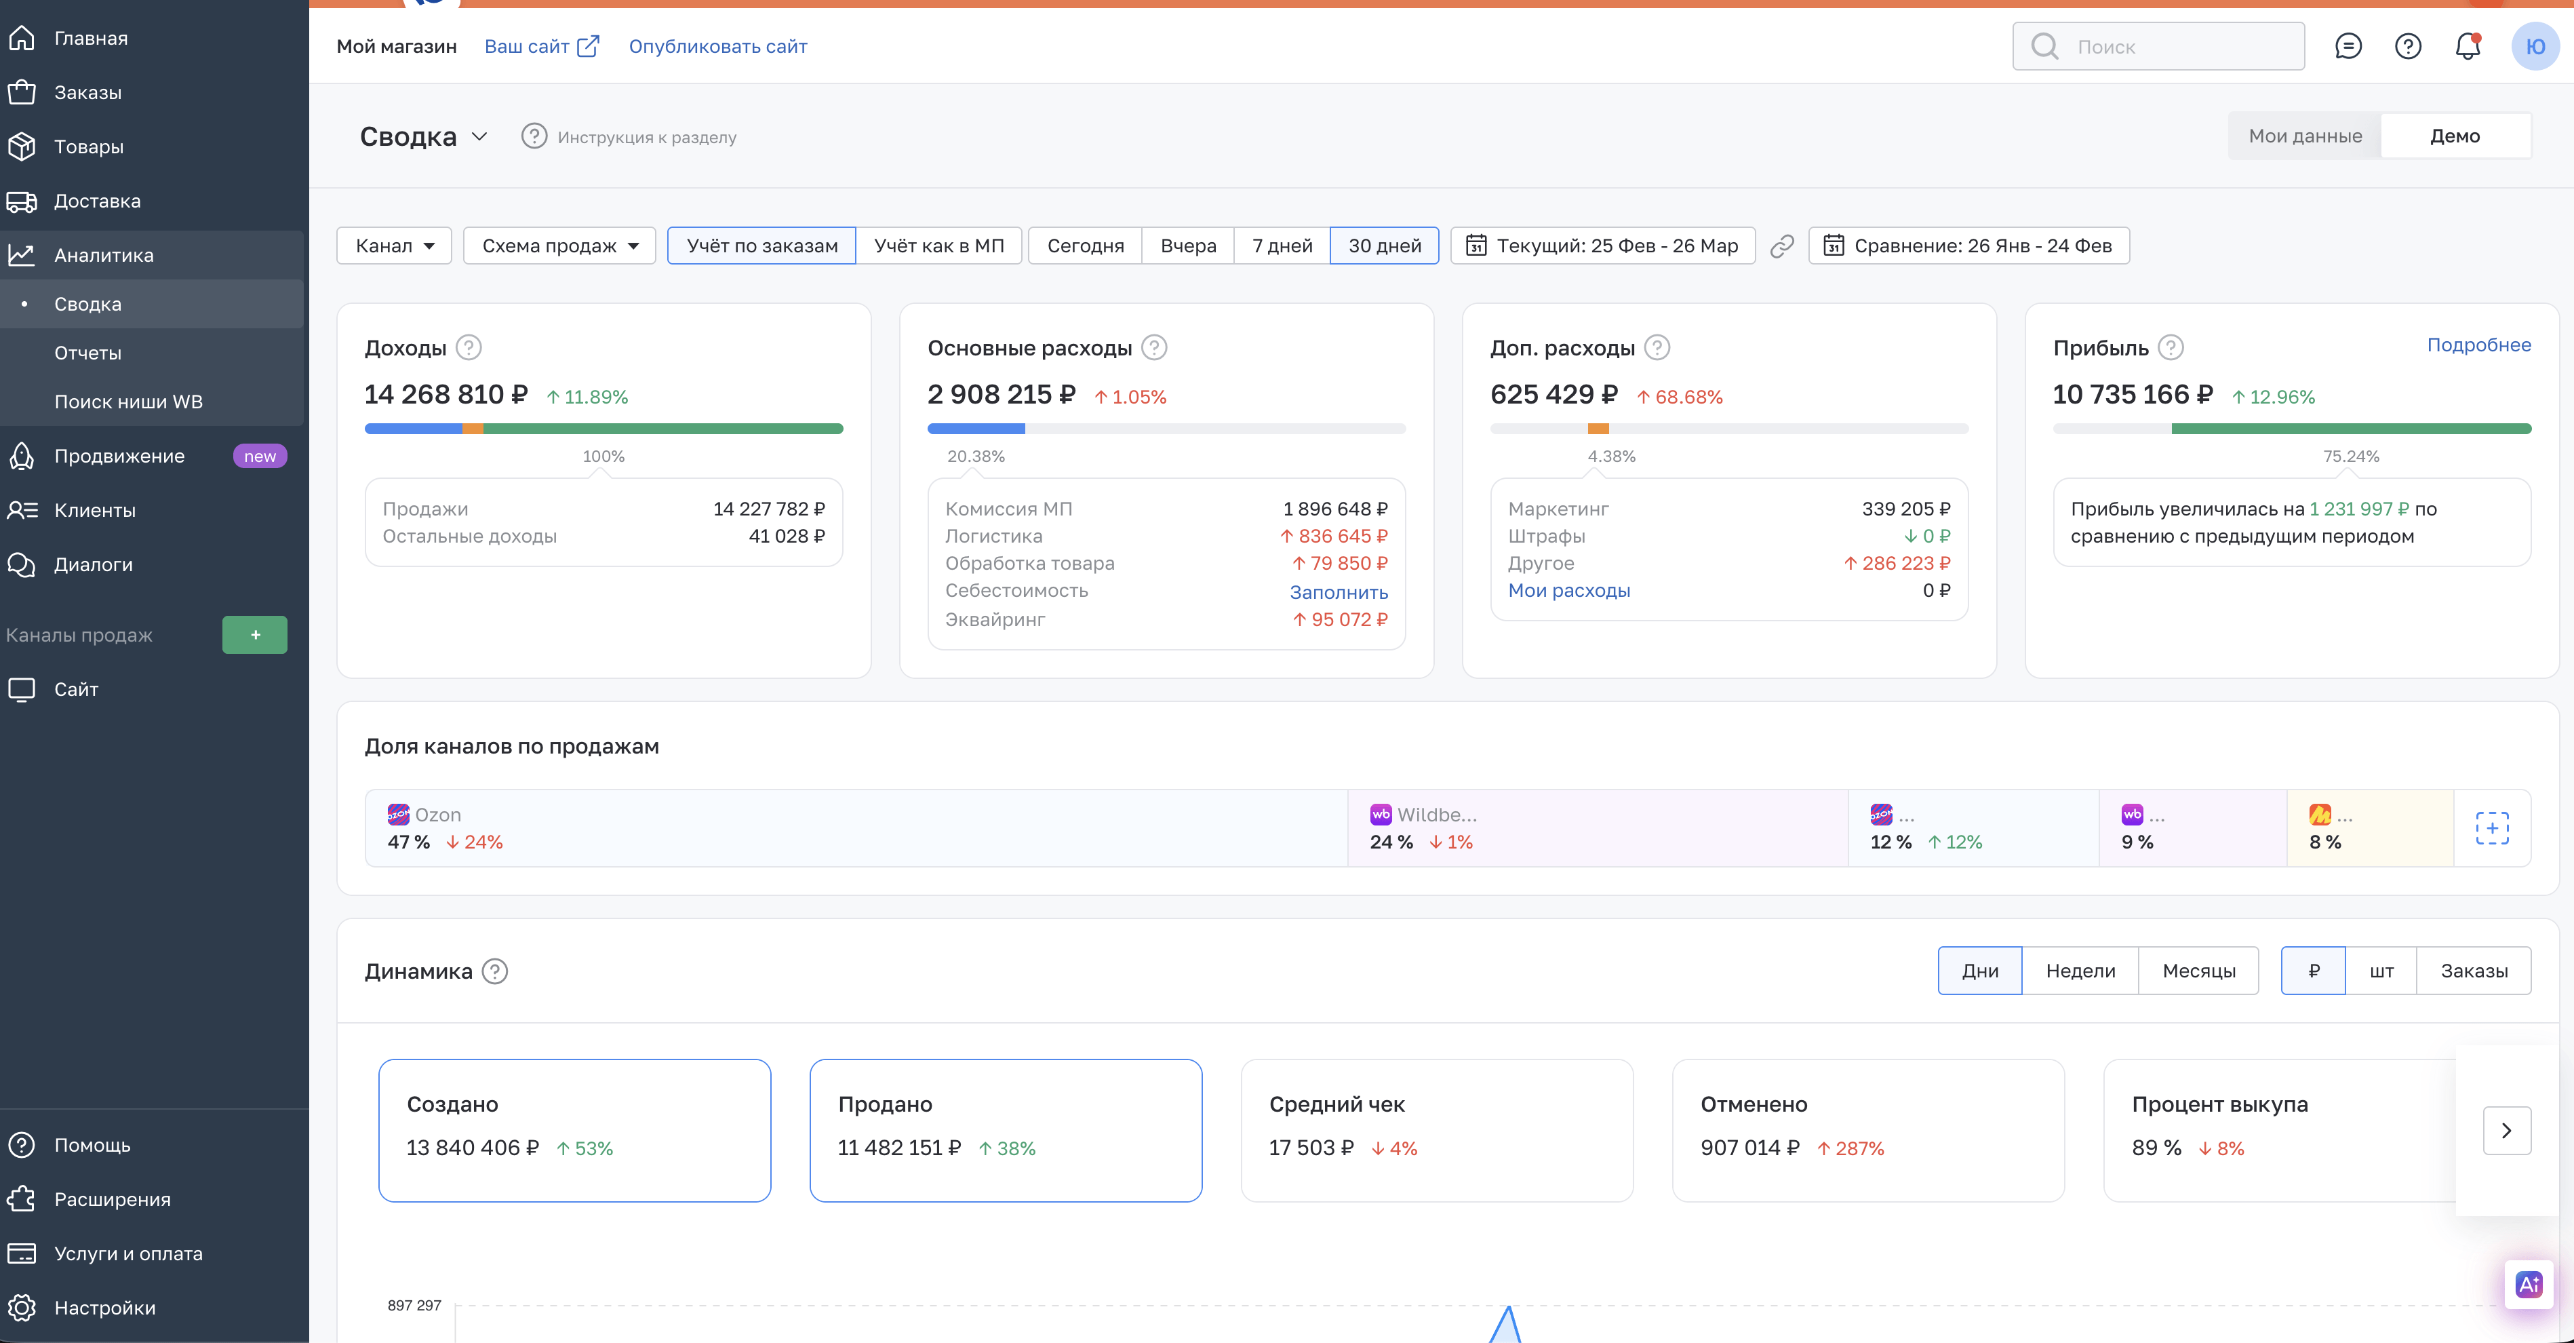The height and width of the screenshot is (1343, 2574).
Task: Open Отчеты in sidebar menu
Action: (x=88, y=353)
